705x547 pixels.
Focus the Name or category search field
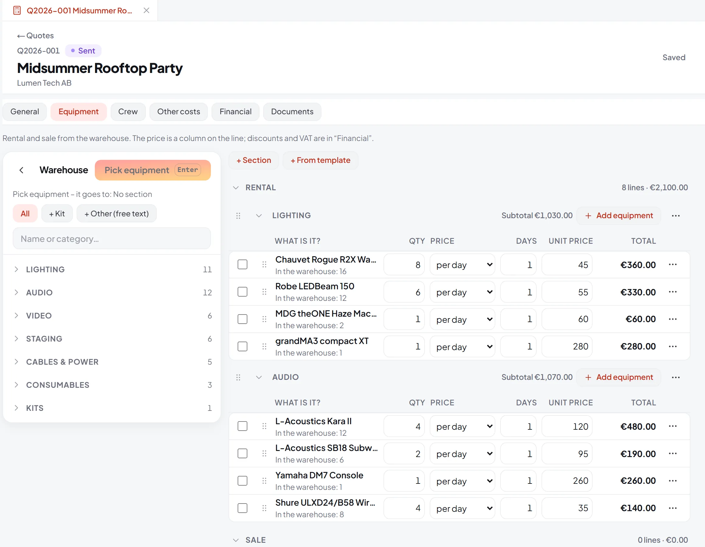click(x=112, y=239)
